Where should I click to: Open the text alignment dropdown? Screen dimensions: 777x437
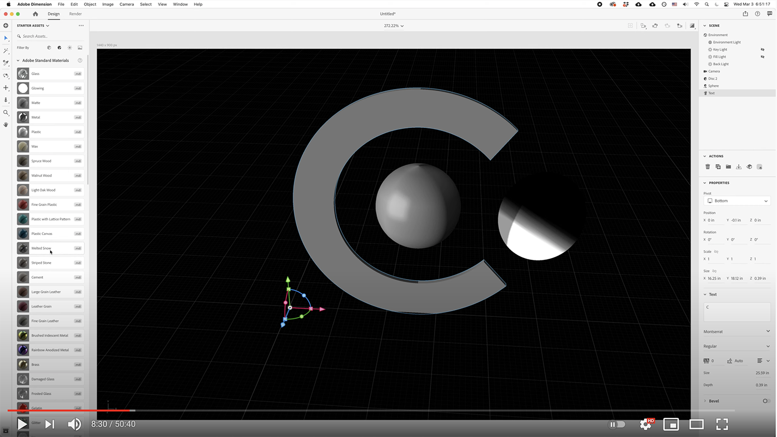click(x=764, y=361)
